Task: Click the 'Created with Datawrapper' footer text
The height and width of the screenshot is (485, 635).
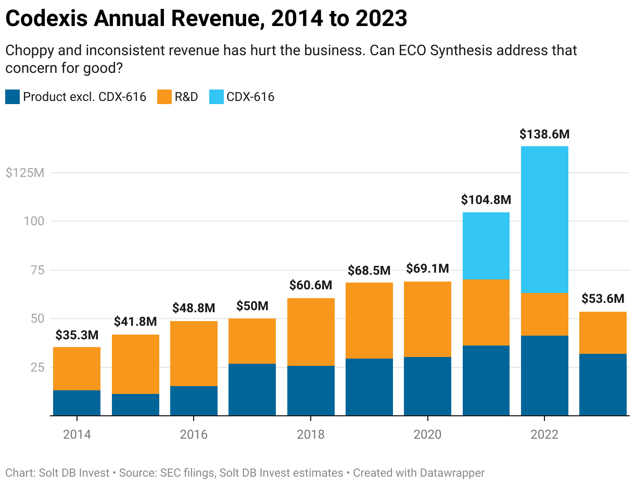Action: pos(419,473)
